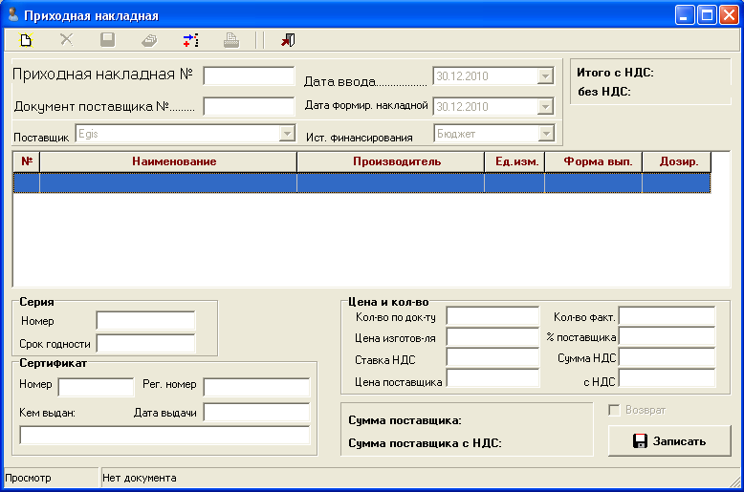
Task: Click the application icon in title bar
Action: 12,15
